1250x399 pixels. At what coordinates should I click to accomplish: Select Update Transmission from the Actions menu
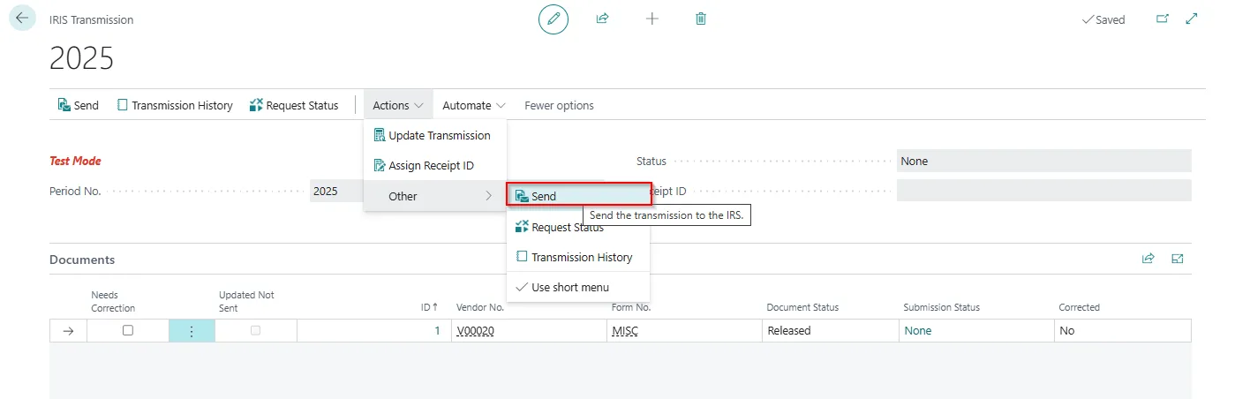(x=439, y=135)
